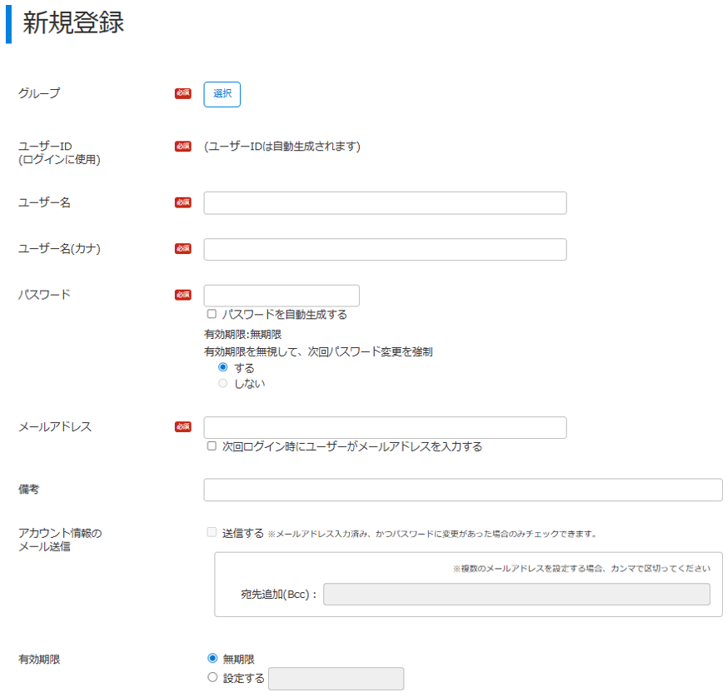Click the required badge beside パスワード
This screenshot has width=727, height=697.
coord(182,295)
